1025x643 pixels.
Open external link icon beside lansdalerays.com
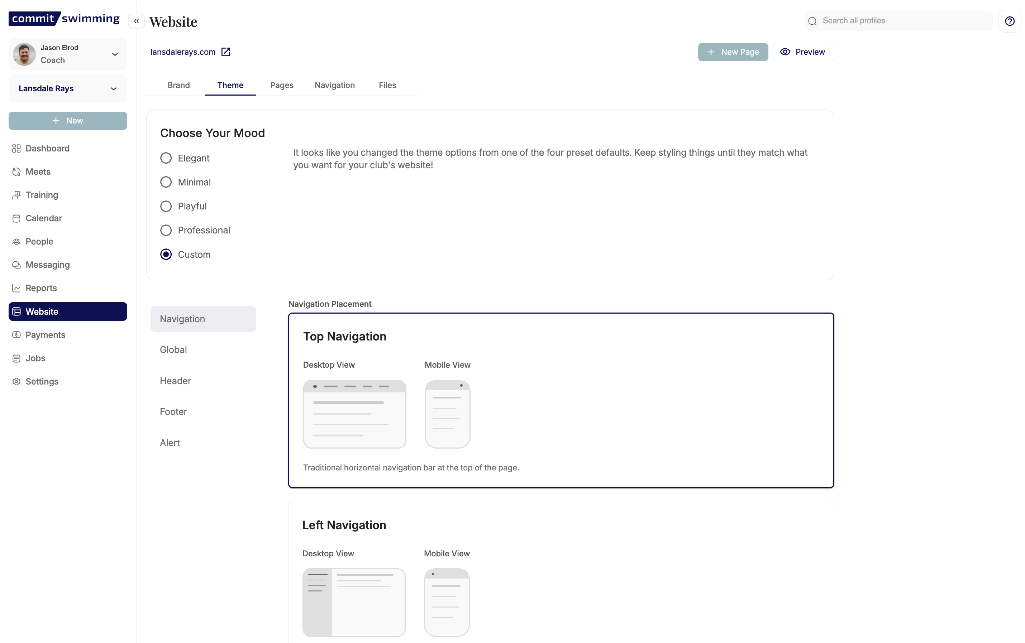click(225, 52)
